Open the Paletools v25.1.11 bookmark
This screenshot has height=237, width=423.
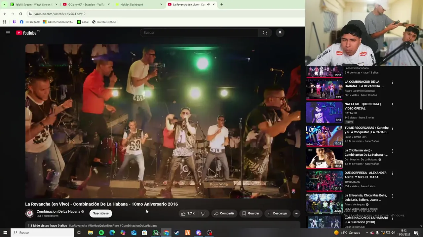point(105,22)
